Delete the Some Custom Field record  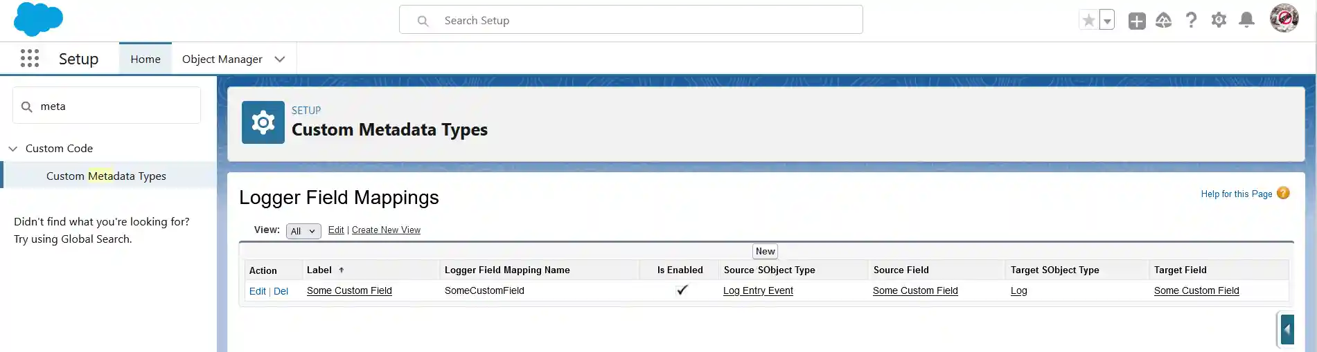pos(281,291)
